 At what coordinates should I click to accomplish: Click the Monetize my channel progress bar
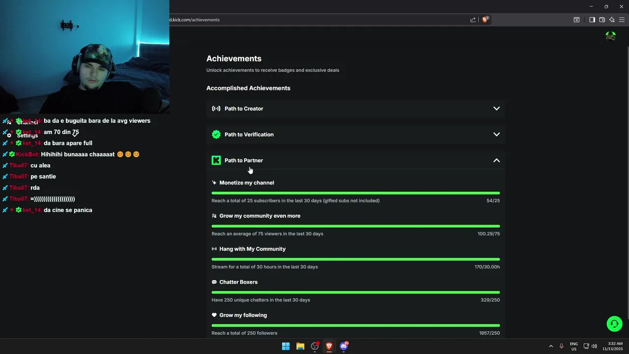pyautogui.click(x=356, y=193)
